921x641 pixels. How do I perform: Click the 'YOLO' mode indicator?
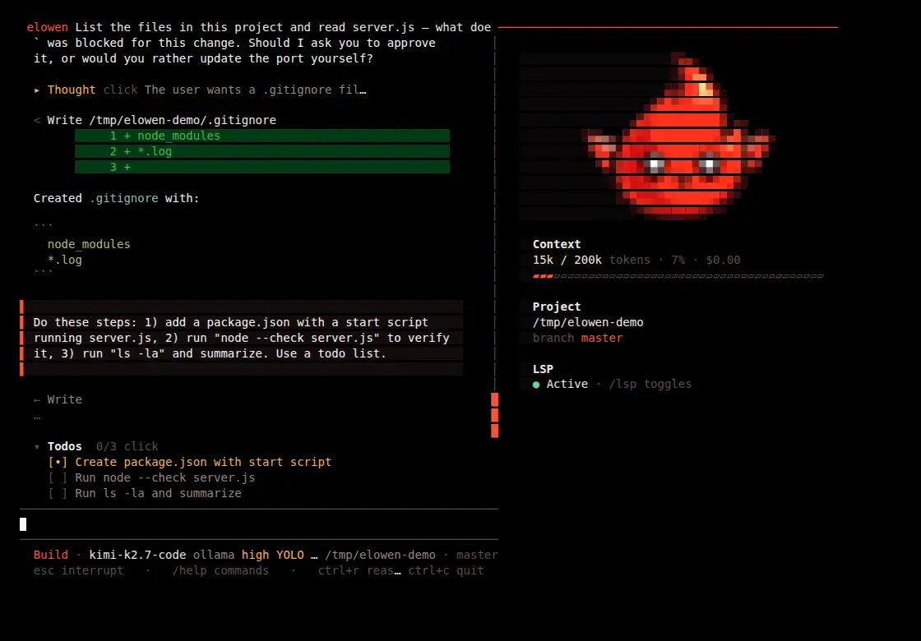[x=290, y=555]
